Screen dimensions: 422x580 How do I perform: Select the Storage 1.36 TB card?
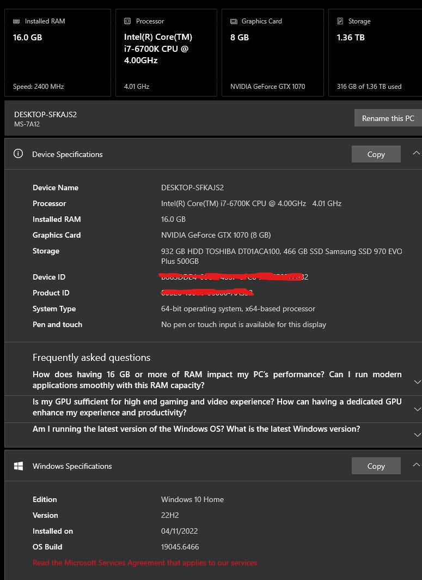point(375,52)
